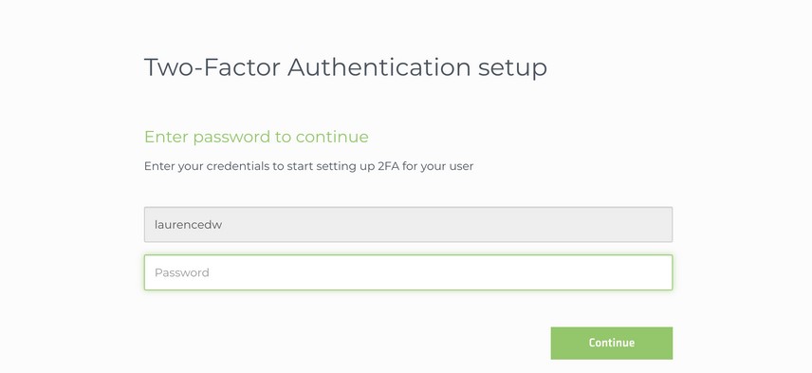The width and height of the screenshot is (812, 373).
Task: Click the greyed-out username box showing laurencedw
Action: (408, 225)
